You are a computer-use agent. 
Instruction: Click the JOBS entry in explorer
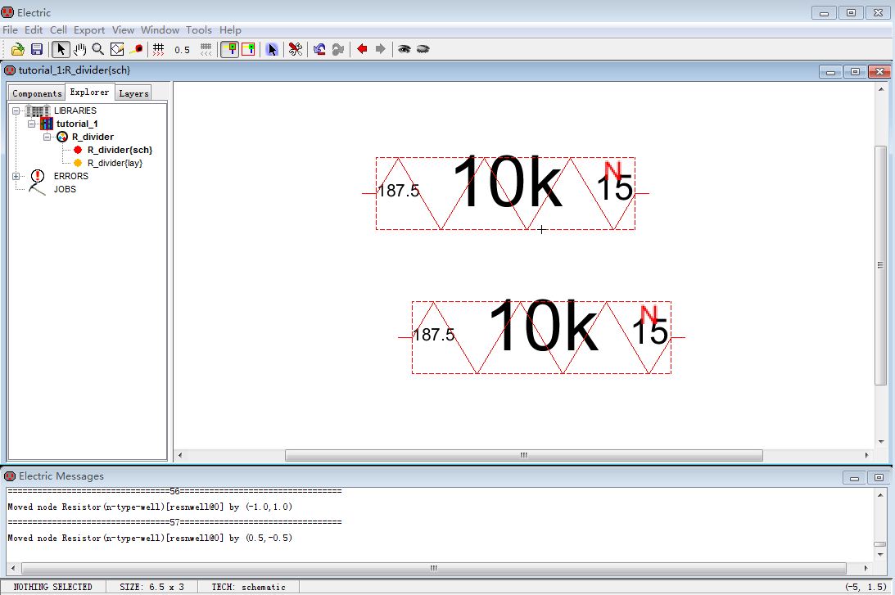[65, 189]
